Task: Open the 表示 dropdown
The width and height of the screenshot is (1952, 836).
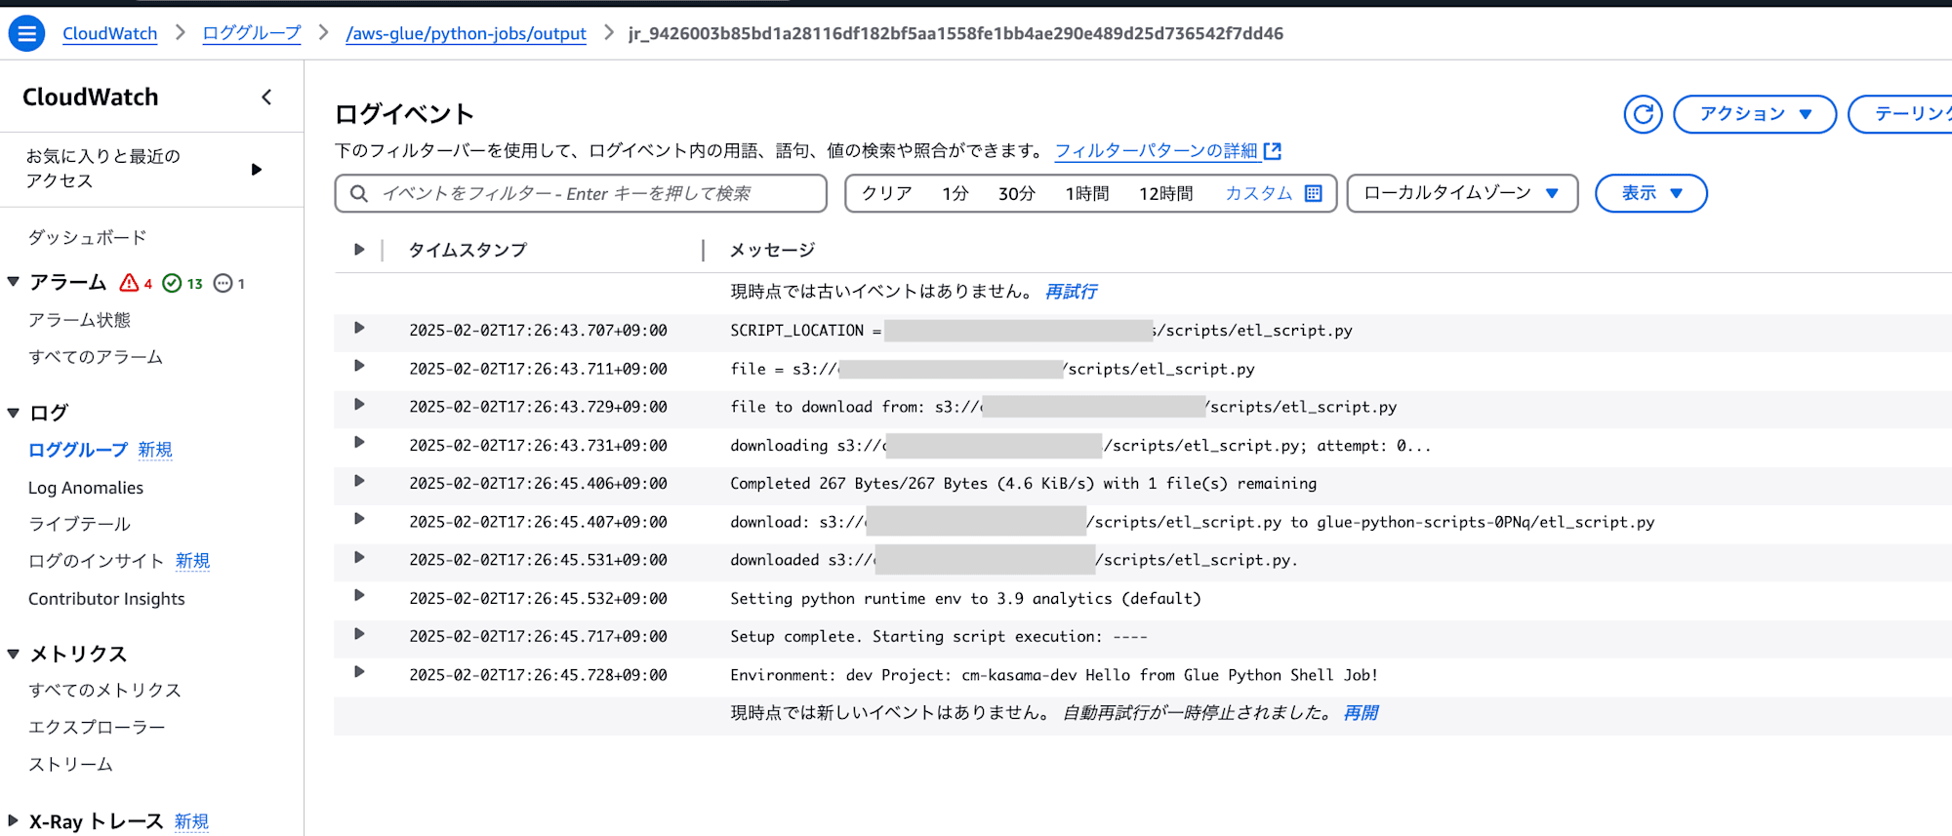Action: [1650, 193]
